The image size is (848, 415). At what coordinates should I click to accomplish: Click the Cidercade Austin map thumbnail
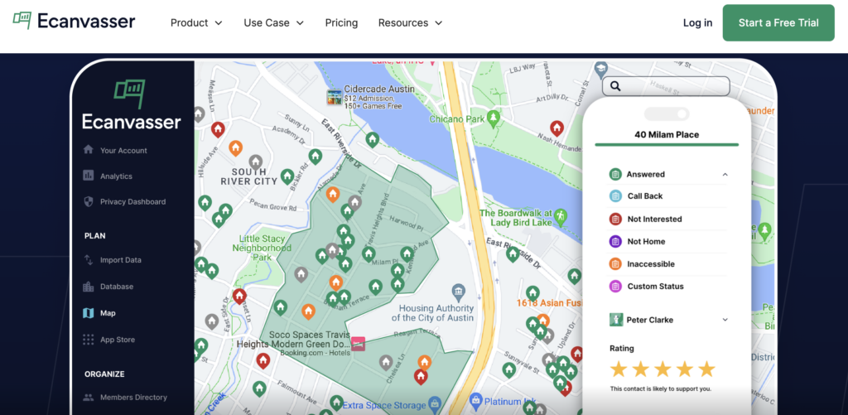335,98
